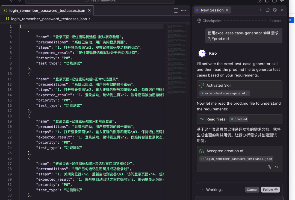The width and height of the screenshot is (295, 200).
Task: Expand the breadcrumb ellipsis after the filename
Action: point(93,19)
